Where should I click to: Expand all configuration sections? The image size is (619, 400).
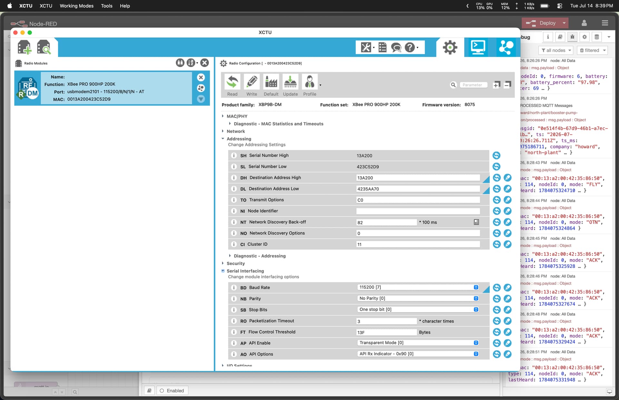496,84
